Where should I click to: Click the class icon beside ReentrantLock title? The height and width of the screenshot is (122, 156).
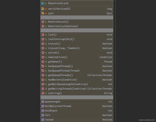42,3
